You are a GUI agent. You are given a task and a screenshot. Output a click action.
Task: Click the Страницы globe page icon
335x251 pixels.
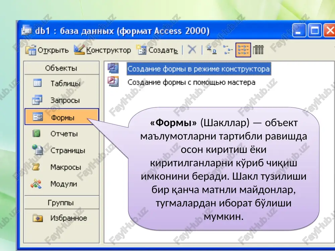38,150
